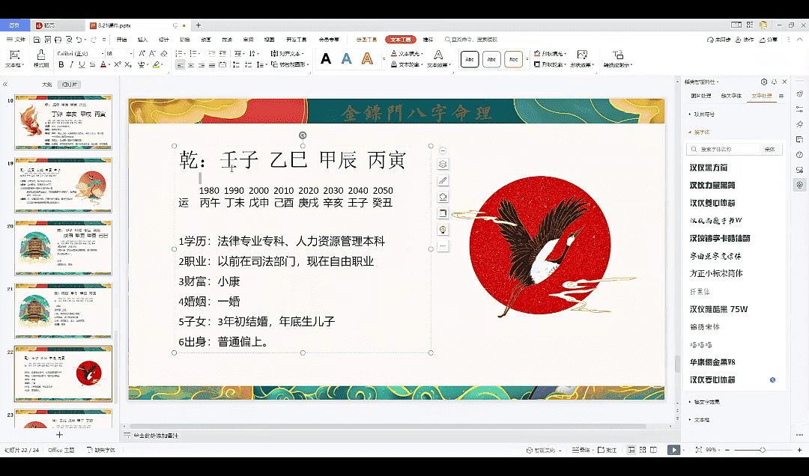Image resolution: width=809 pixels, height=476 pixels.
Task: Click the zoom slider in status bar
Action: 762,450
